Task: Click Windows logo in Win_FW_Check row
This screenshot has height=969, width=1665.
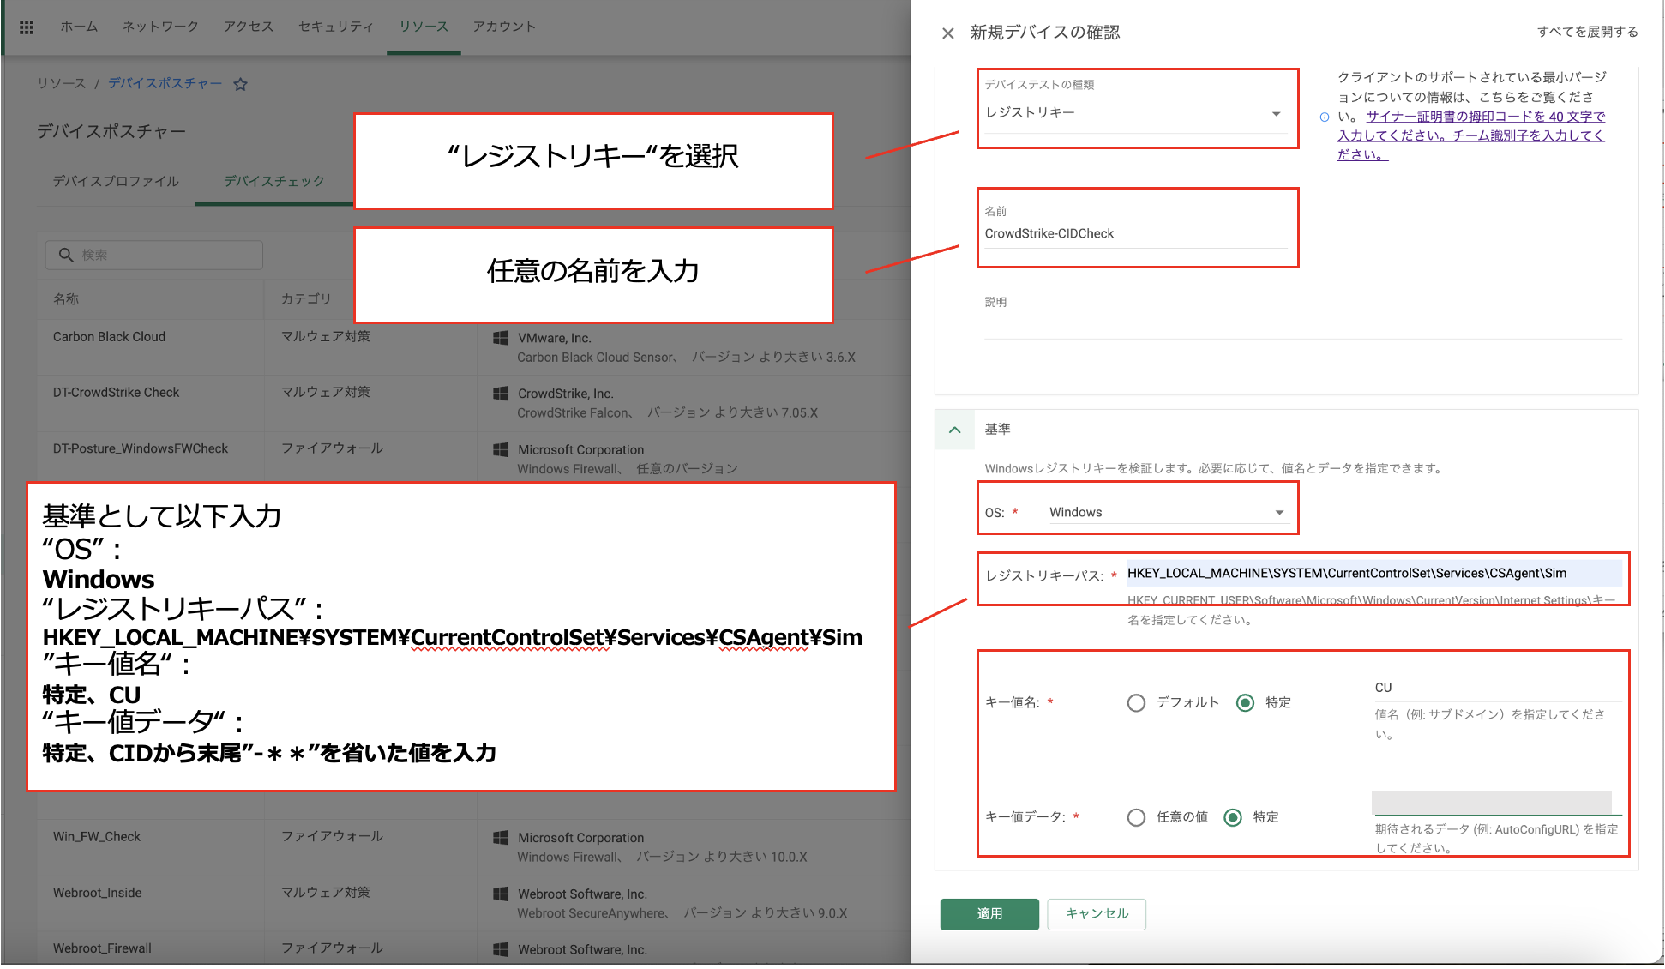Action: [x=501, y=838]
